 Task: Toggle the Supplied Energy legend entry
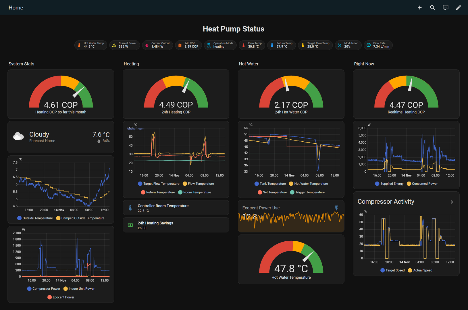[x=389, y=184]
